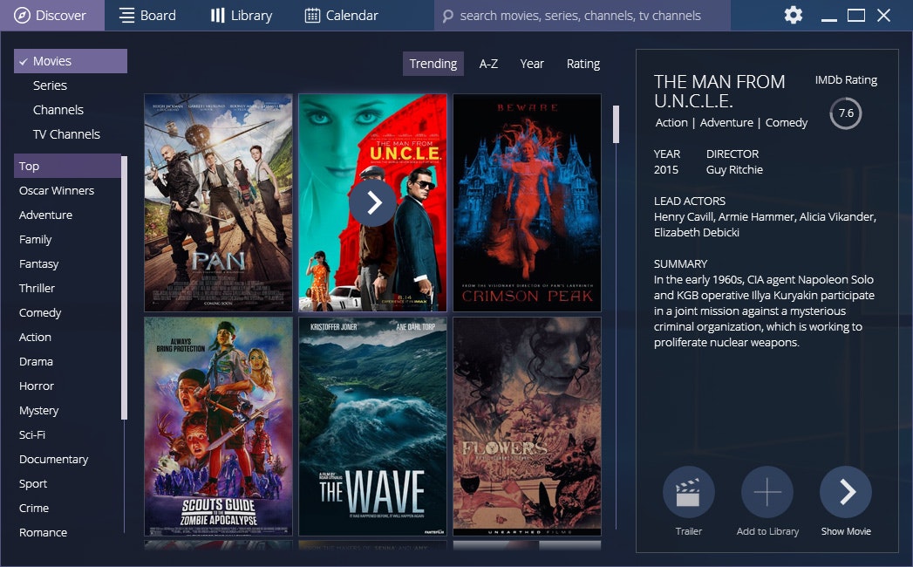The image size is (913, 567).
Task: Select the Top genre filter
Action: [x=67, y=166]
